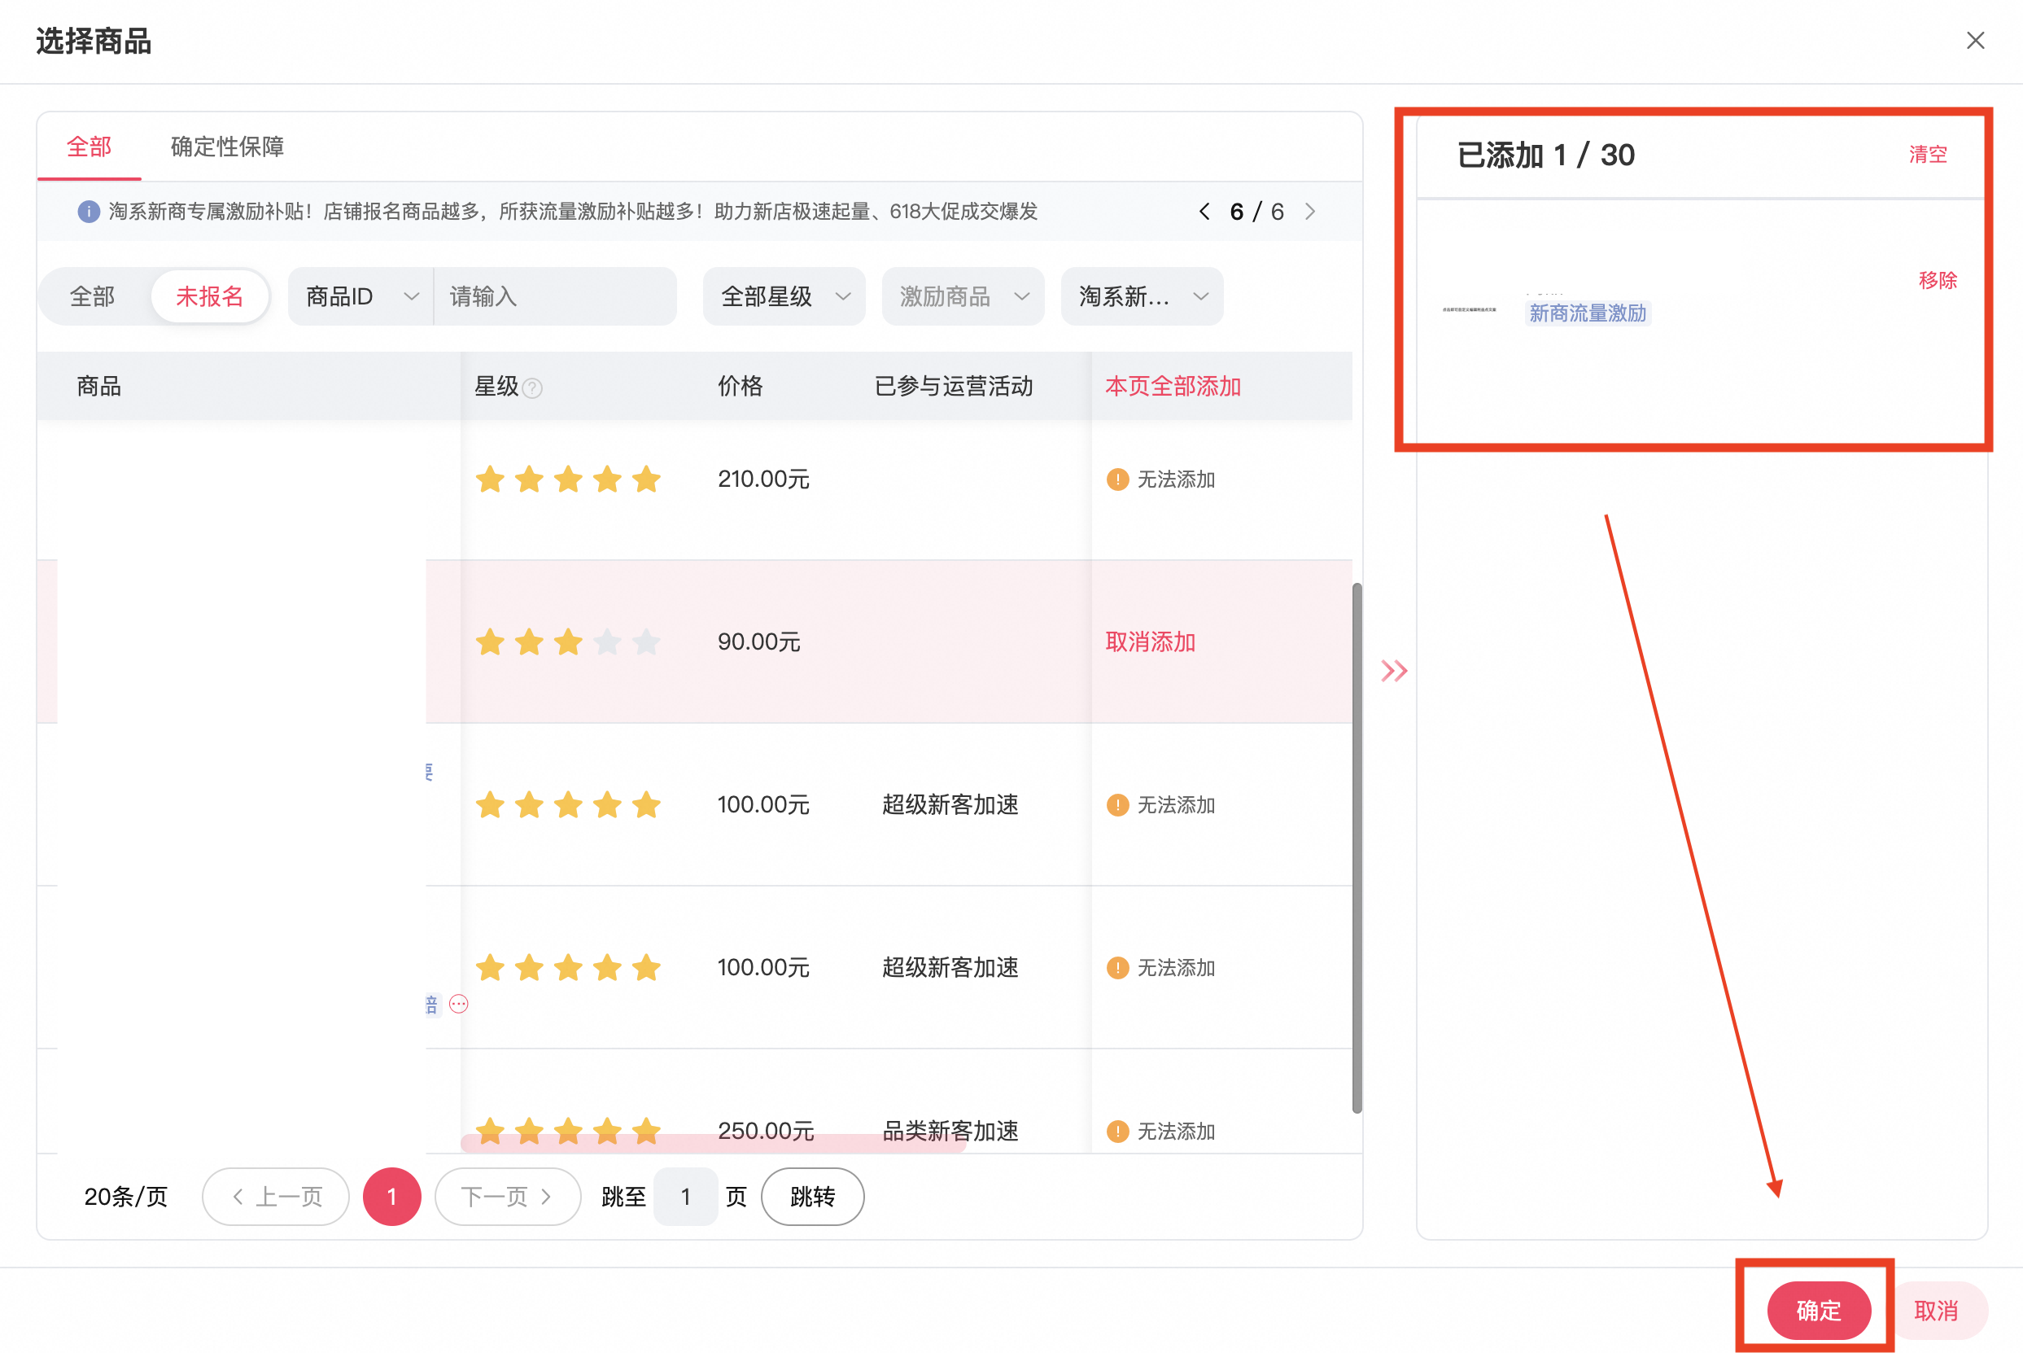Click the 星级 help question mark icon

click(x=533, y=388)
